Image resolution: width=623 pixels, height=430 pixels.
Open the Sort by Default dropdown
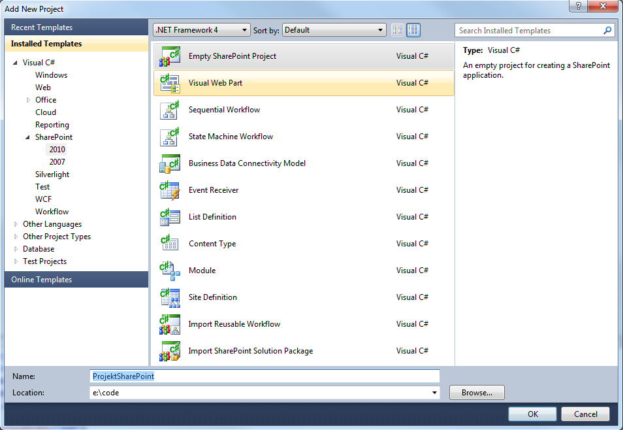coord(334,30)
